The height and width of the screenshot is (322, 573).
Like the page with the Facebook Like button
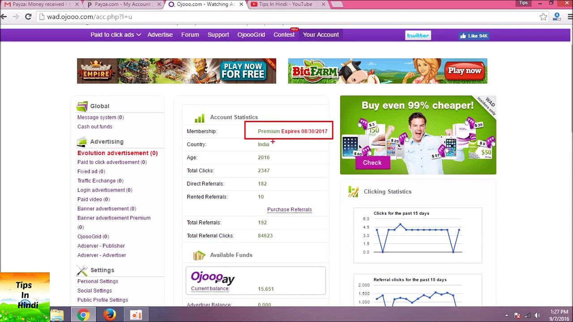(473, 36)
